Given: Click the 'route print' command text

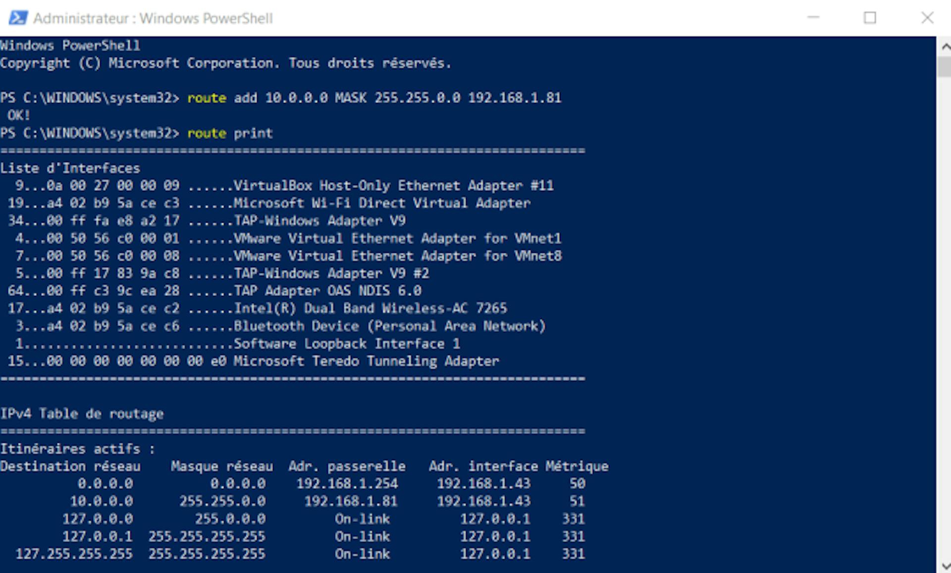Looking at the screenshot, I should (230, 133).
